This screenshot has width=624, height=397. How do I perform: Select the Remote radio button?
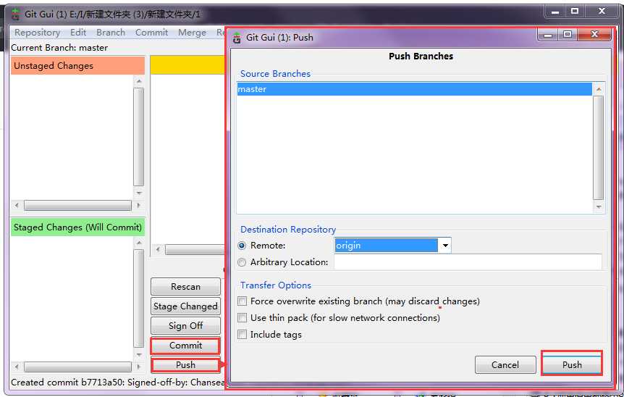tap(242, 246)
